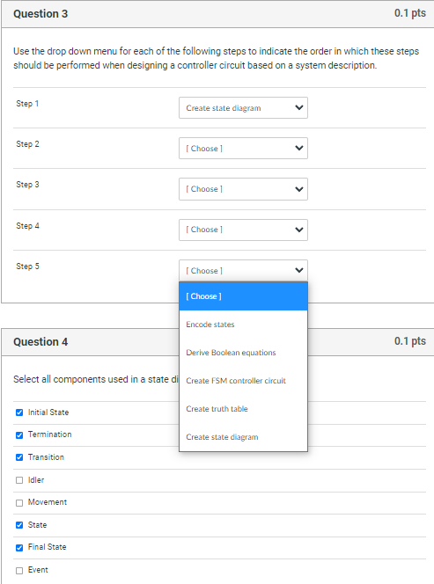Check the Event checkbox
The height and width of the screenshot is (584, 434).
coord(19,571)
